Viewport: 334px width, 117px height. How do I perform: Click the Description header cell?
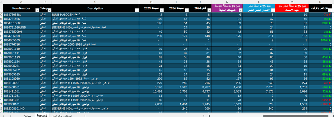(95, 8)
